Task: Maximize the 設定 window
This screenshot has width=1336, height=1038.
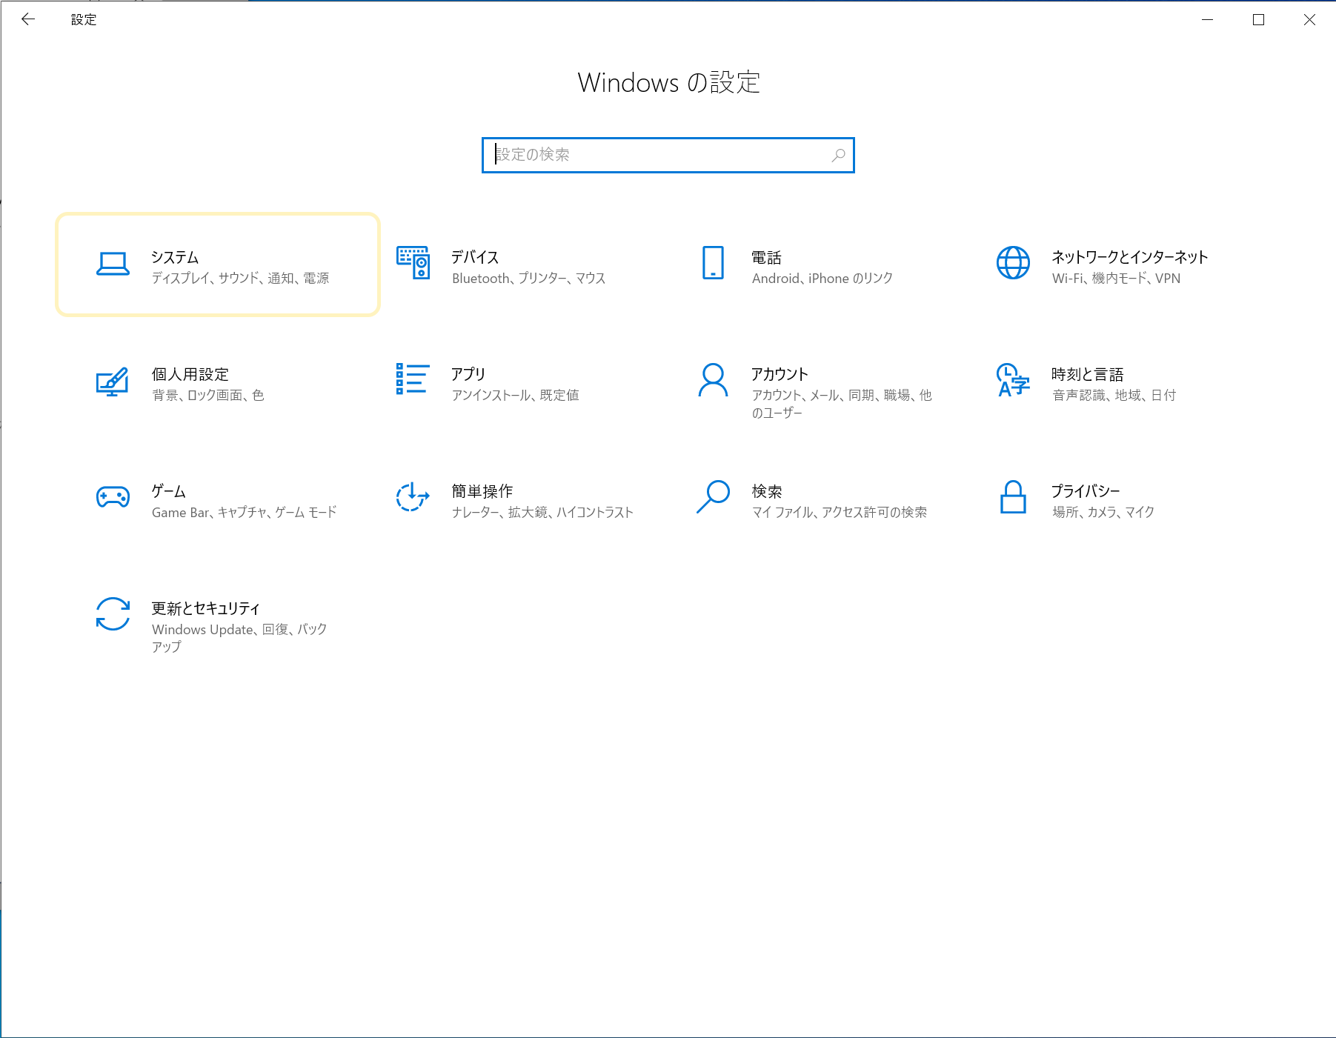Action: [x=1258, y=19]
